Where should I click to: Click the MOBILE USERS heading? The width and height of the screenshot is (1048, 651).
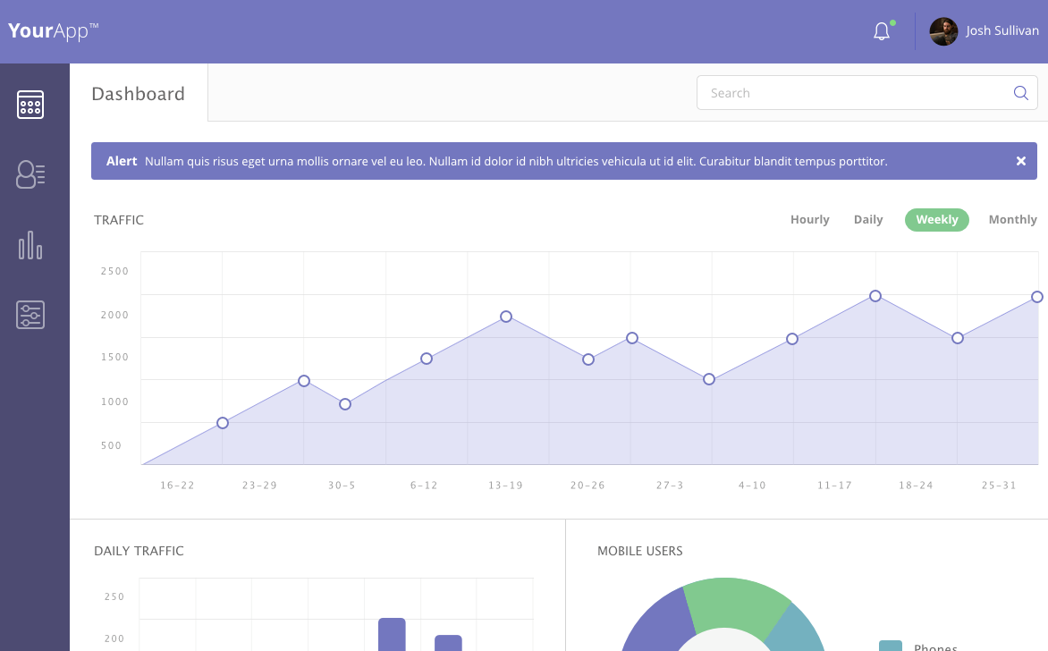(639, 551)
